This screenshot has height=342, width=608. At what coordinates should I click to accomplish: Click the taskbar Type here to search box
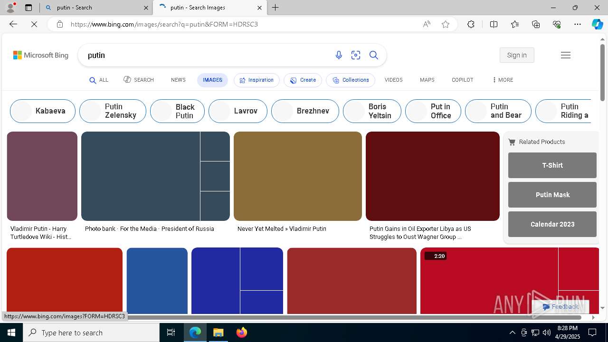click(x=91, y=332)
